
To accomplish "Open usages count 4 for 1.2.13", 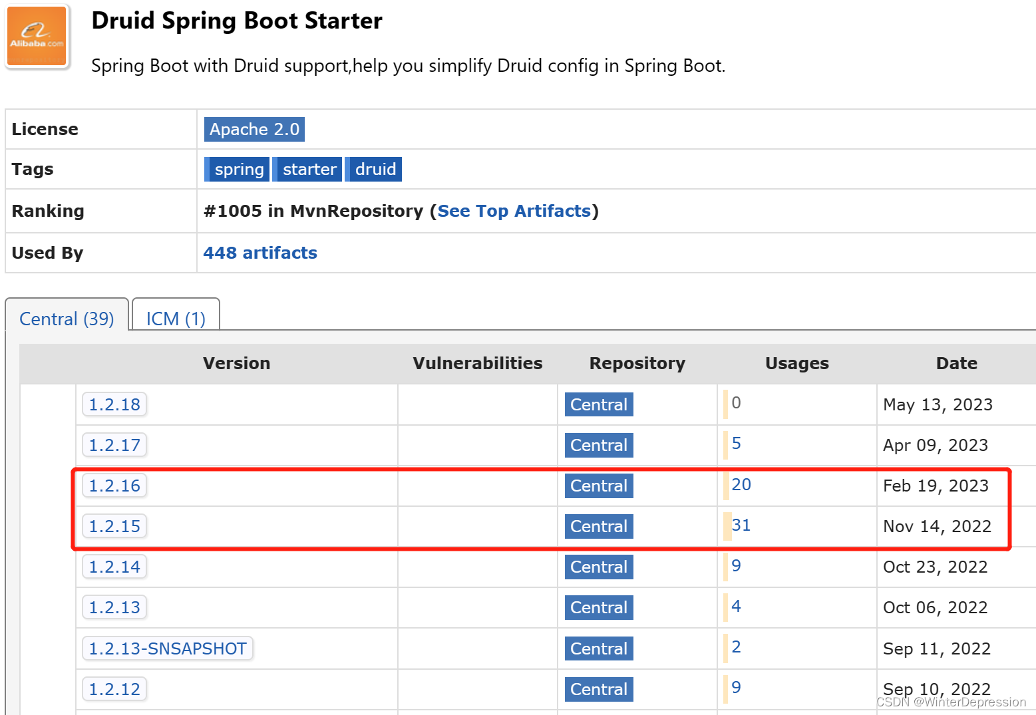I will 736,606.
